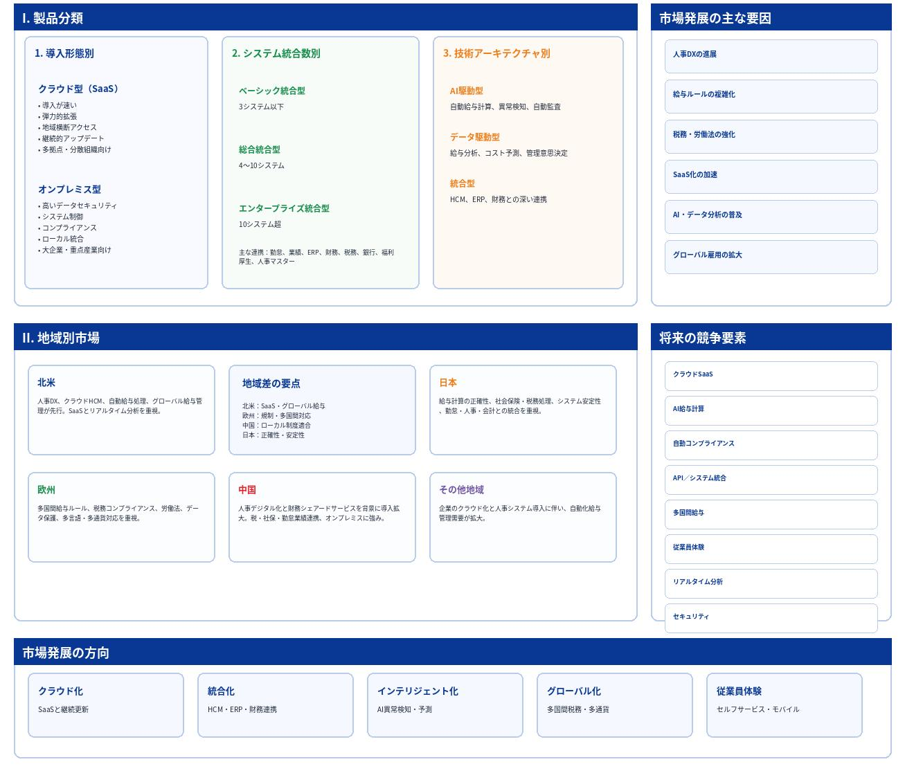This screenshot has height=782, width=905.
Task: Click the 欧州 region card
Action: point(121,517)
